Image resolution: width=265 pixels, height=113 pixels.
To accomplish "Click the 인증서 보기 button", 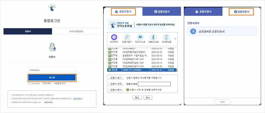I will coord(116,78).
